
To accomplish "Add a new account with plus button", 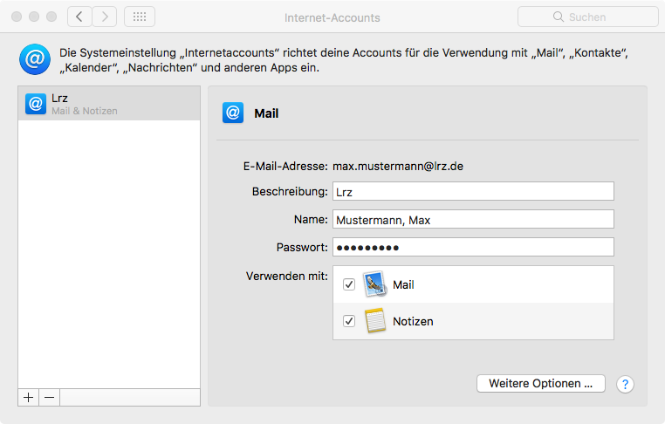I will click(x=29, y=397).
